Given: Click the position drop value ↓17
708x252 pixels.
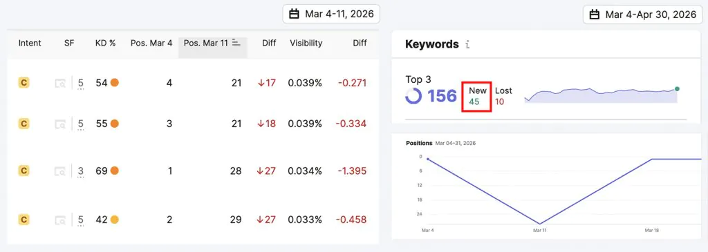Looking at the screenshot, I should (x=266, y=83).
